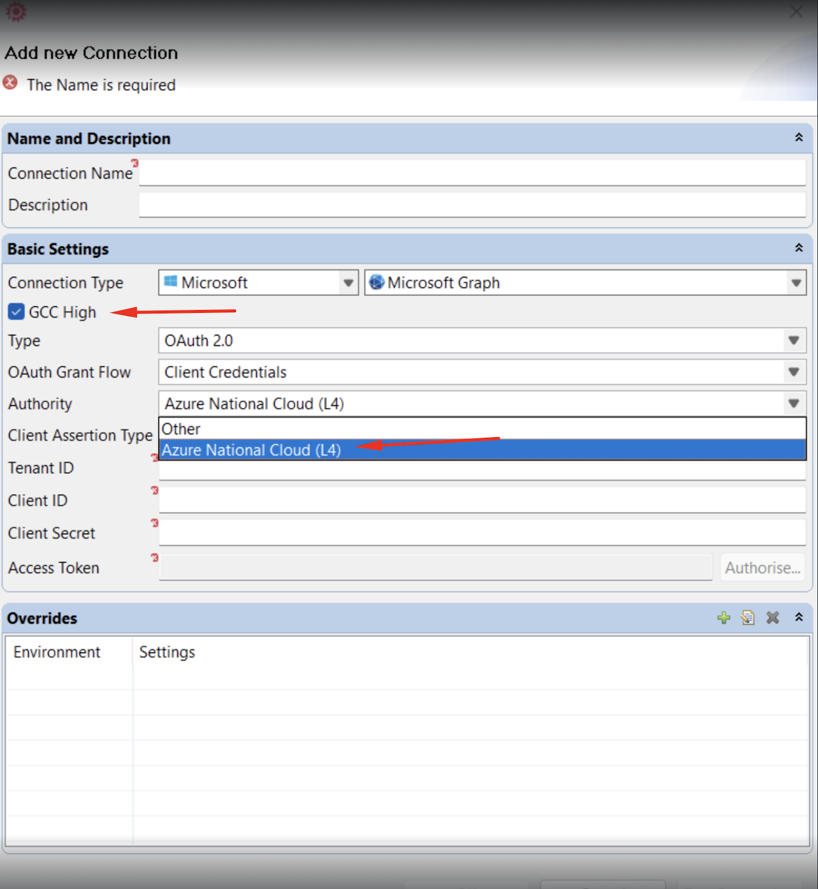
Task: Click the gear icon in title bar
Action: click(16, 11)
